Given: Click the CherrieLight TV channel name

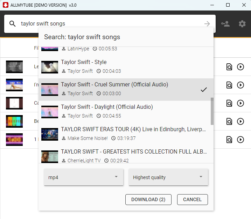Looking at the screenshot, I should tap(84, 161).
